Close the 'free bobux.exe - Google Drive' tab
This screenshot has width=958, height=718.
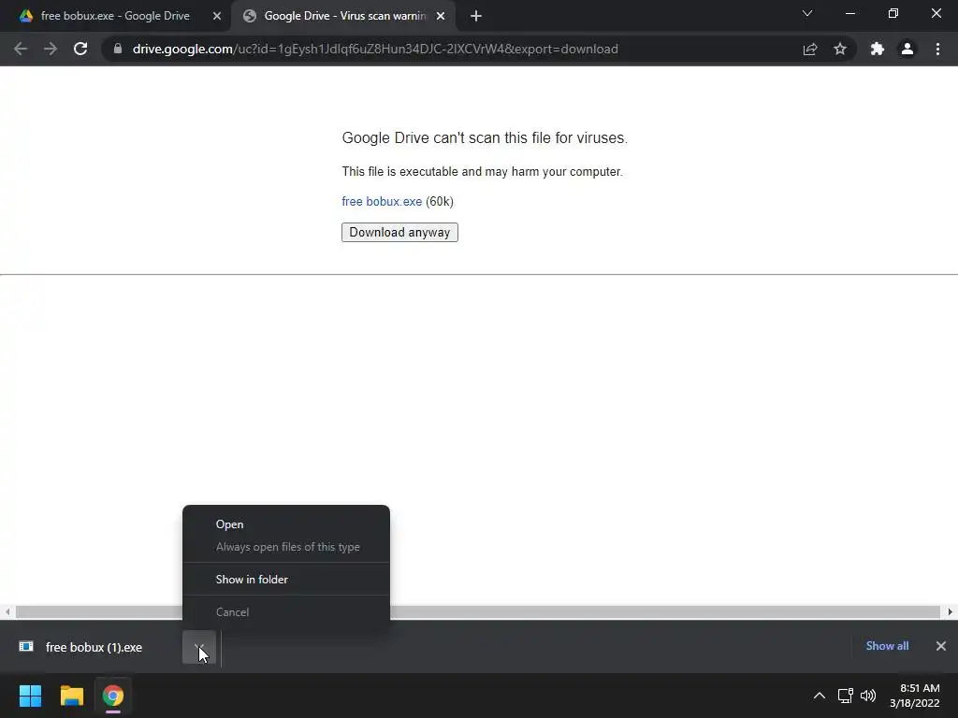(217, 16)
